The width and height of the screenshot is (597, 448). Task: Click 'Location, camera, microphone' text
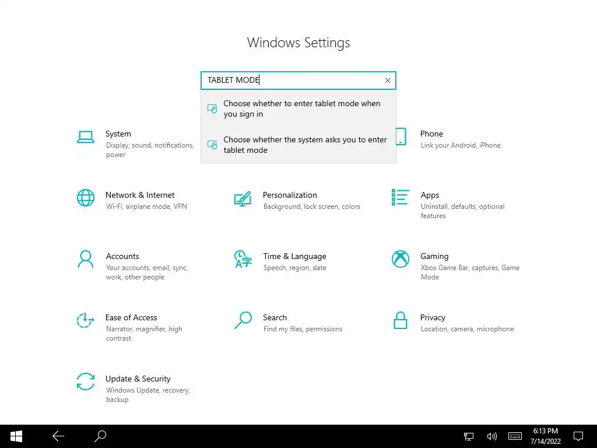pyautogui.click(x=467, y=329)
